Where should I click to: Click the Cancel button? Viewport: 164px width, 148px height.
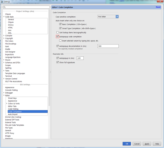(137, 144)
